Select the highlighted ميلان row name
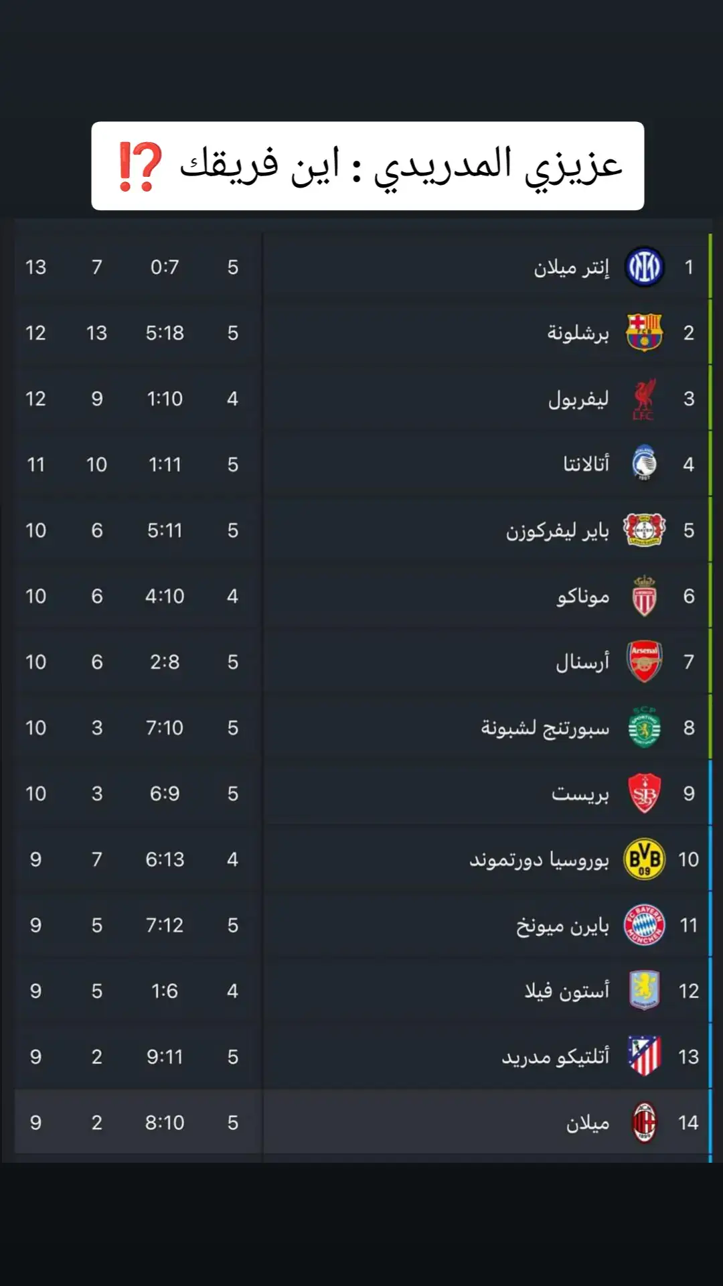The image size is (723, 1286). click(588, 1123)
